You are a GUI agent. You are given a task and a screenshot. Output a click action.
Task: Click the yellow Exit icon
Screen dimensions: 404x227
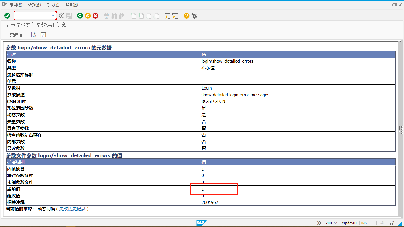click(x=88, y=16)
